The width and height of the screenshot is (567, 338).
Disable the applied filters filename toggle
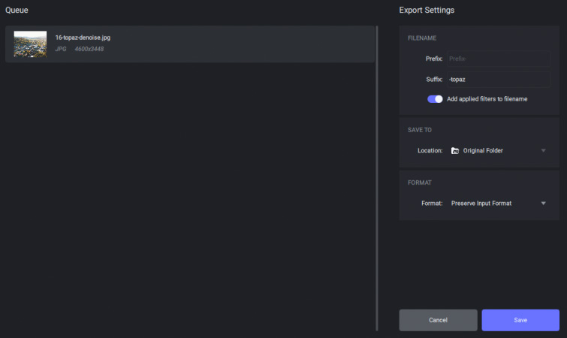435,99
